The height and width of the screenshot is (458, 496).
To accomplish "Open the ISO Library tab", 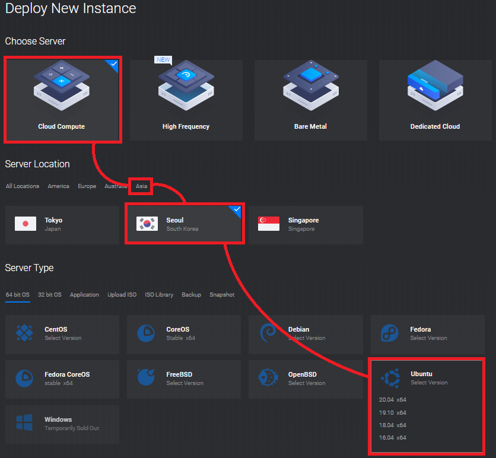I will click(x=159, y=294).
